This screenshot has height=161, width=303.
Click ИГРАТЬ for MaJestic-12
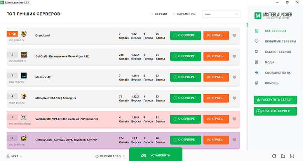[x=216, y=77]
